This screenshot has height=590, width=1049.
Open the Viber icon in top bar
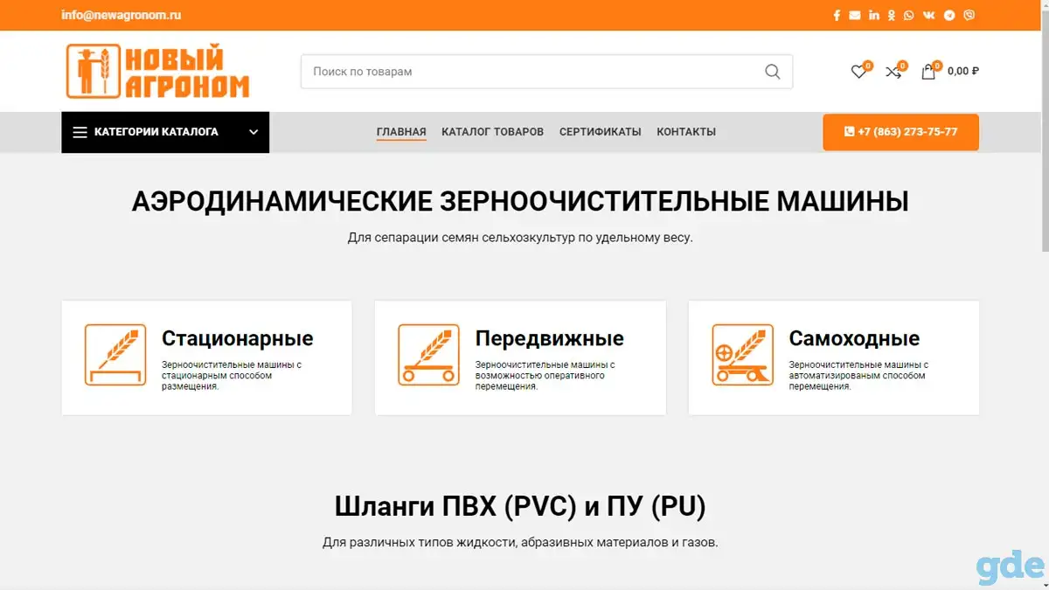pos(969,15)
